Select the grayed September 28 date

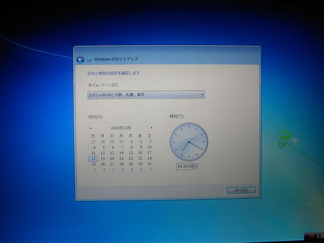(103, 142)
